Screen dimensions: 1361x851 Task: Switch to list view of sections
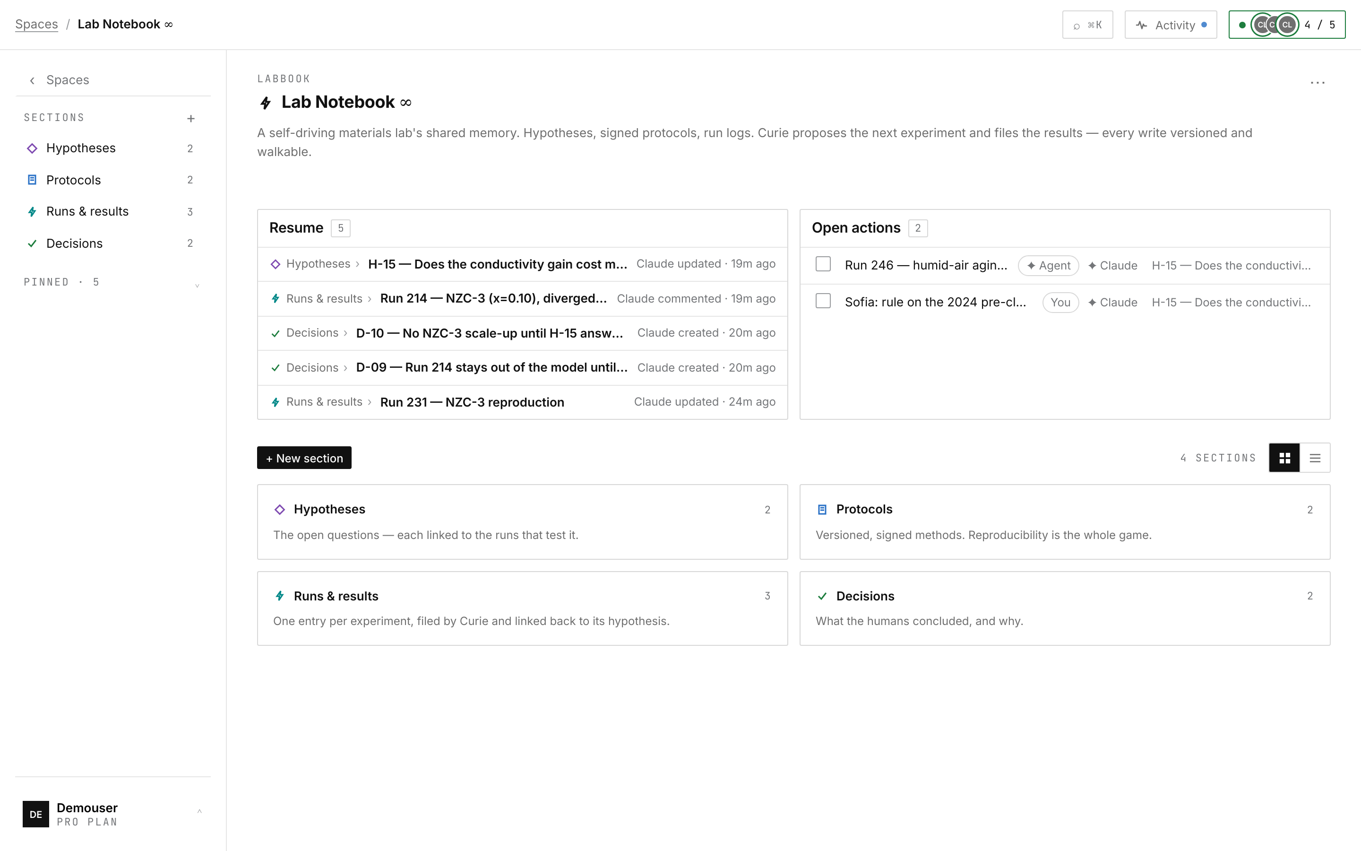point(1315,458)
